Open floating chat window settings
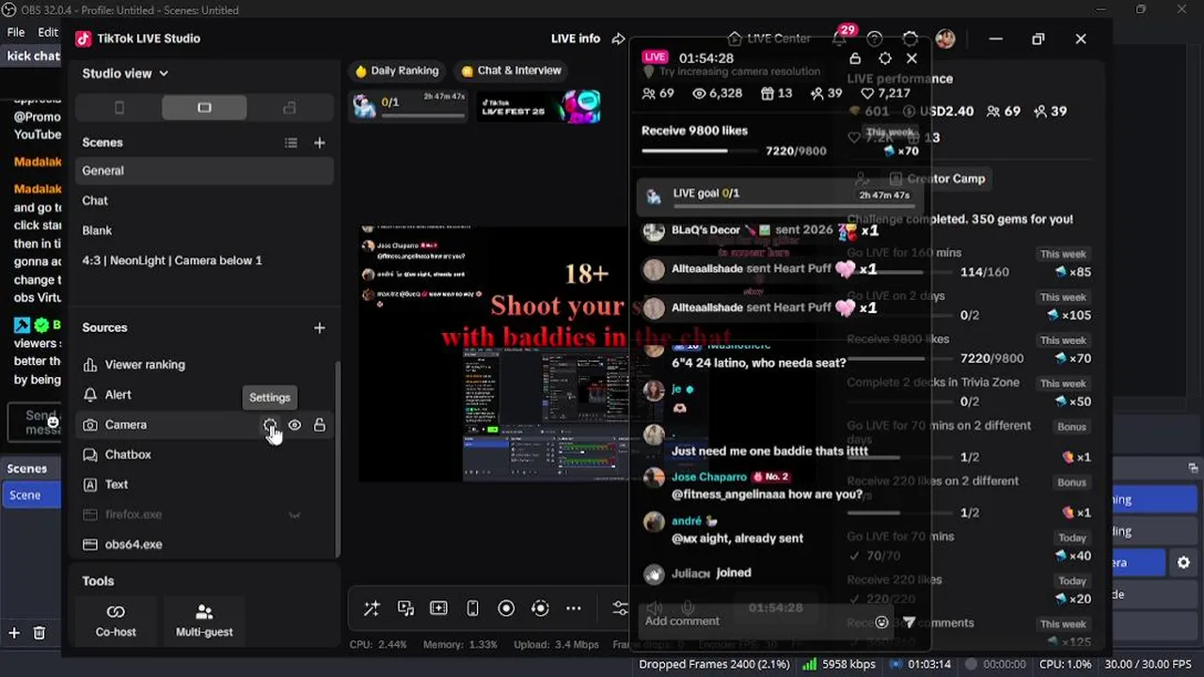1204x677 pixels. [x=884, y=58]
